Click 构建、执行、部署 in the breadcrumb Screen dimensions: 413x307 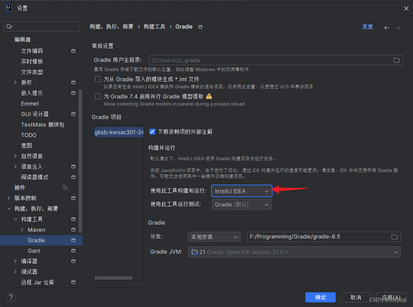click(111, 26)
